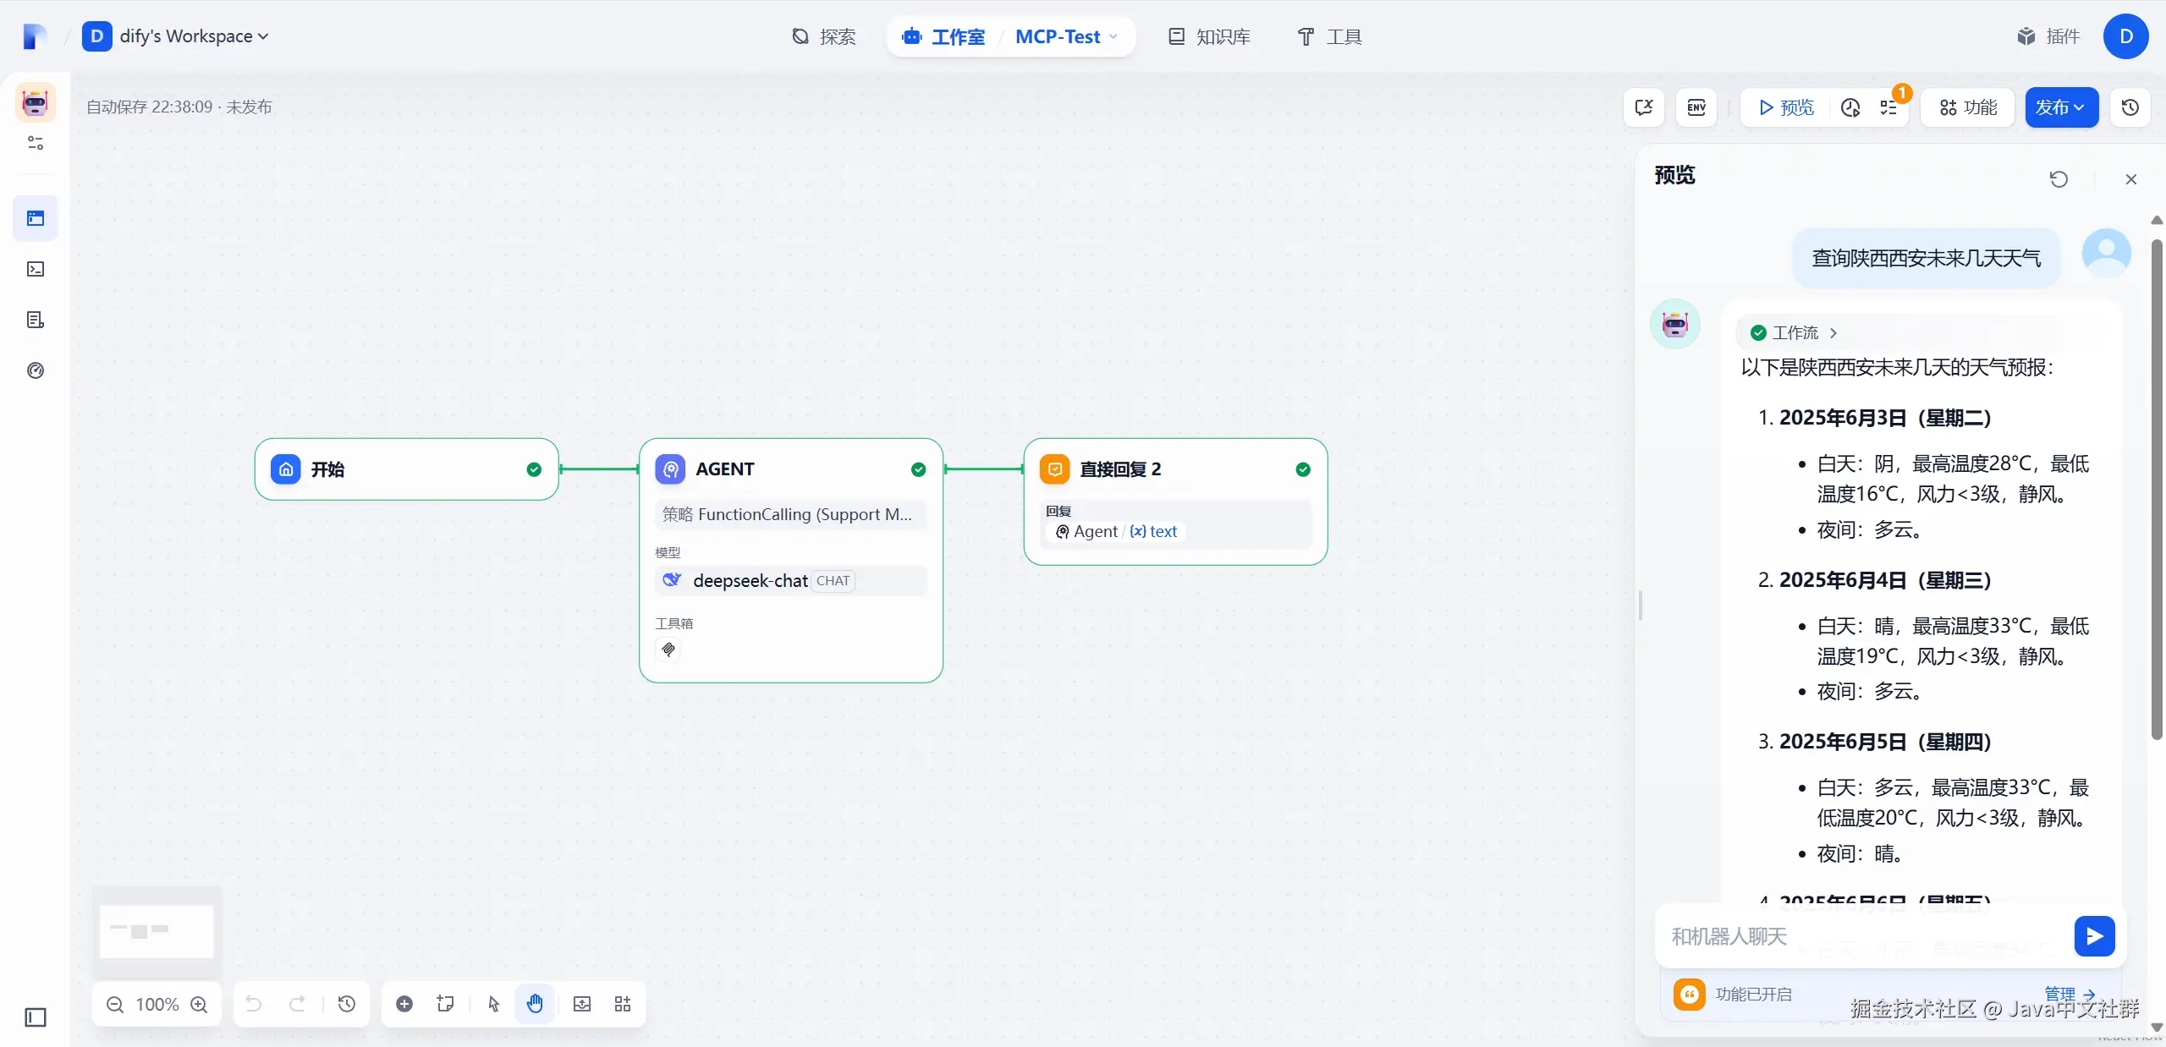
Task: Click the ENV environment variables icon
Action: (1696, 107)
